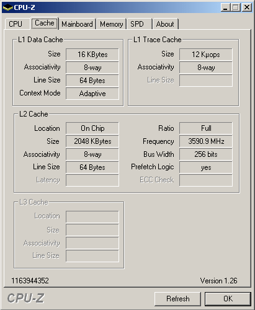This screenshot has height=310, width=255.
Task: Select the Cache tab
Action: pos(45,23)
